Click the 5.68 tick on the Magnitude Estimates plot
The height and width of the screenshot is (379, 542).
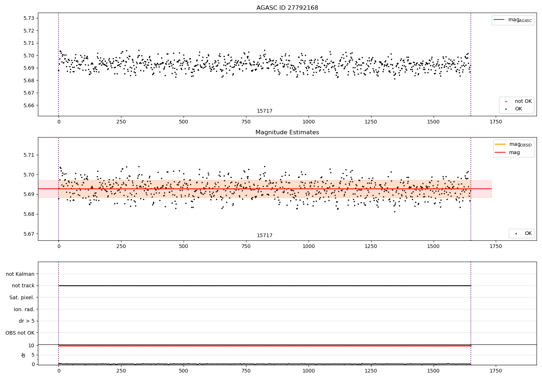29,214
